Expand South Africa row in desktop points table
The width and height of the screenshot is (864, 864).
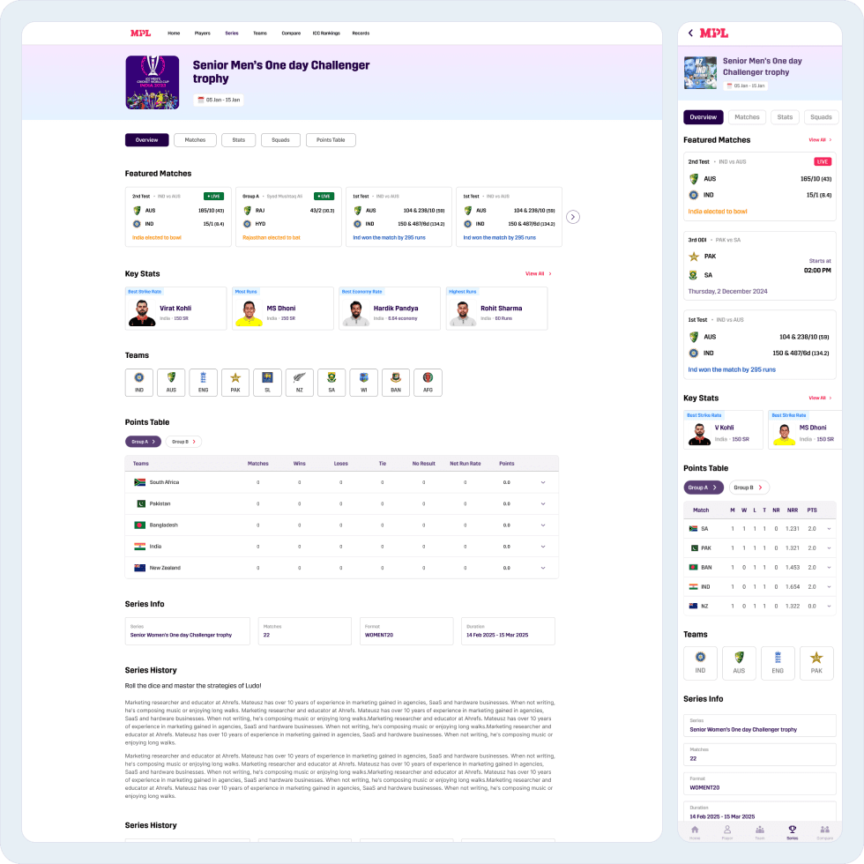(x=543, y=483)
